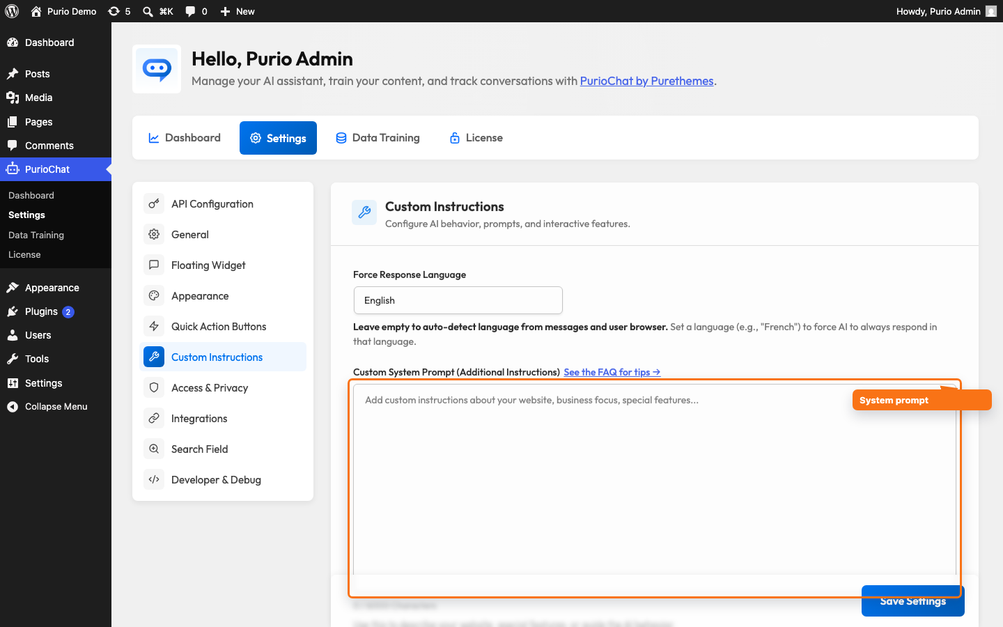The height and width of the screenshot is (627, 1003).
Task: Open Access & Privacy settings section
Action: 223,387
